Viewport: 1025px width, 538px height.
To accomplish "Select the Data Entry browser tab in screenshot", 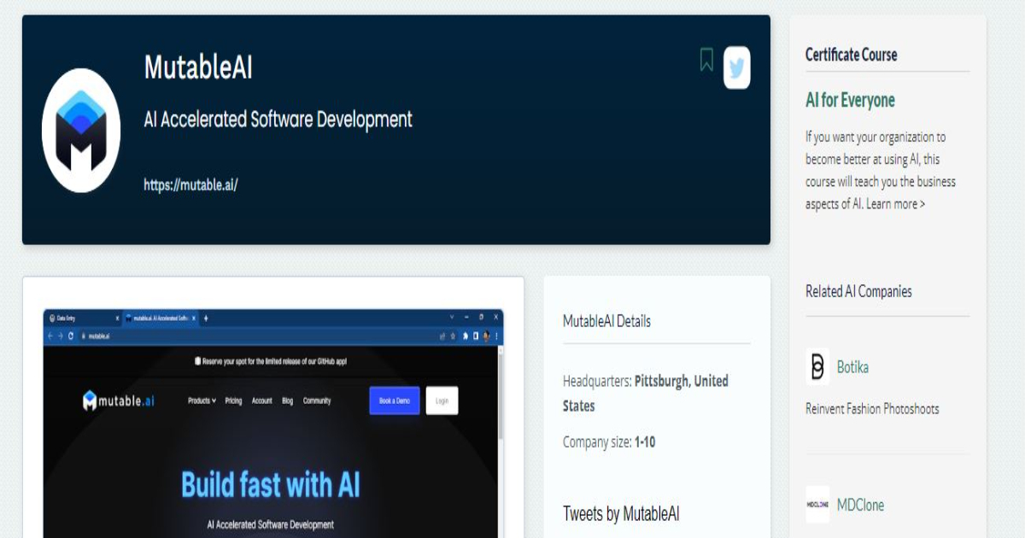I will click(84, 318).
